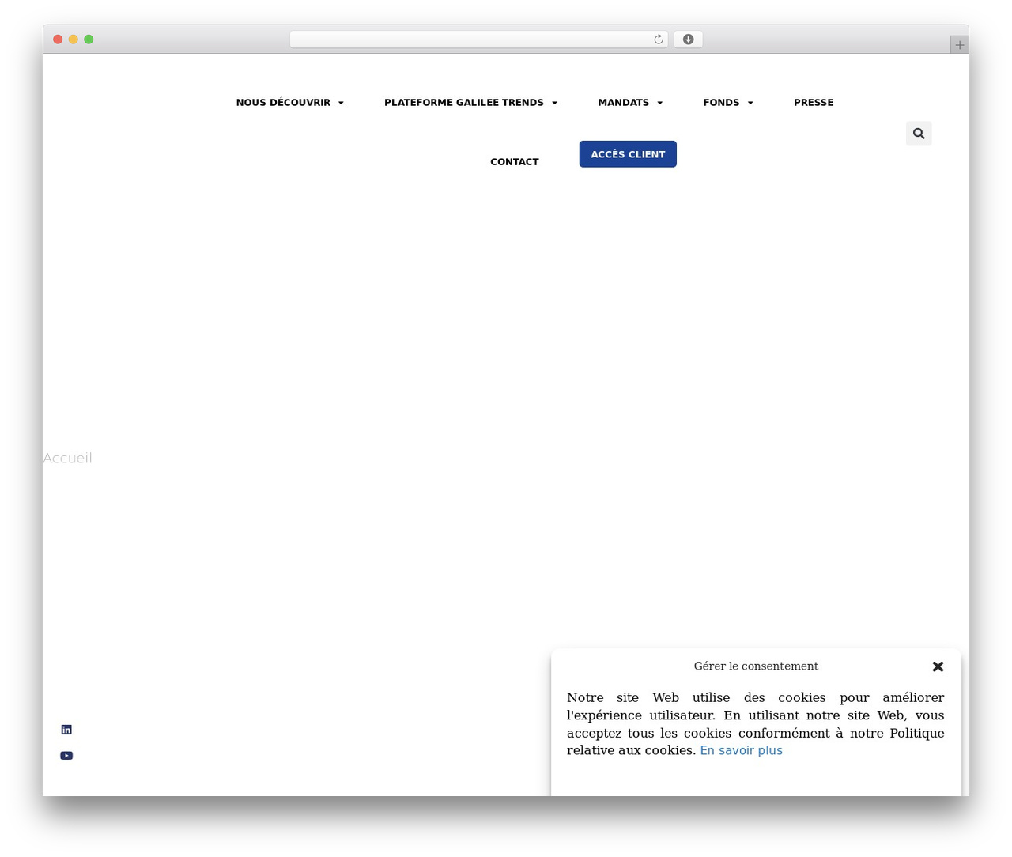Image resolution: width=1012 pixels, height=857 pixels.
Task: Click the yellow minimize window button
Action: [73, 40]
